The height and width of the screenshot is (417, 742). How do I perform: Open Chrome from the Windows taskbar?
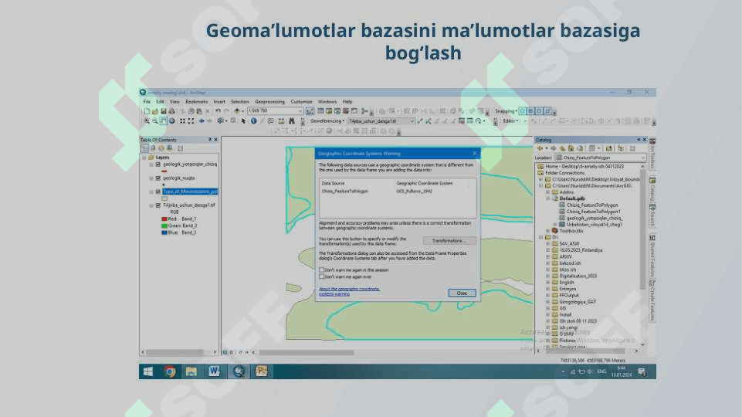170,371
